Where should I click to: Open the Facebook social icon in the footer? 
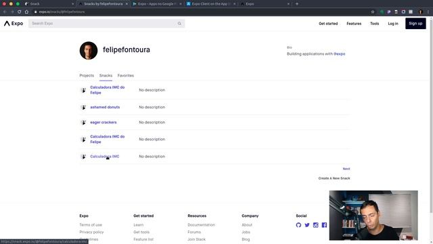324,225
